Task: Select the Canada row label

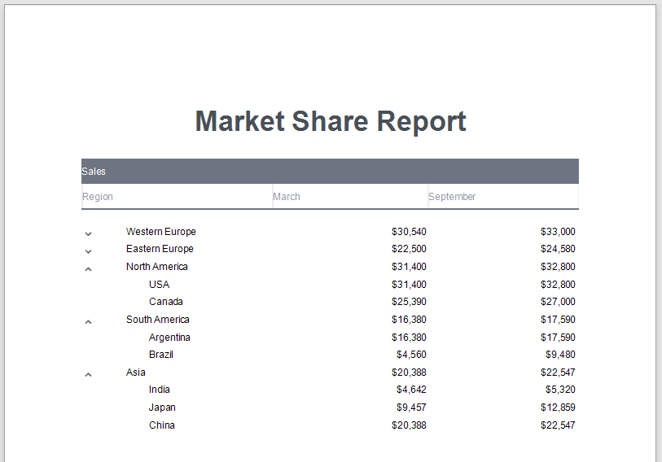Action: point(166,302)
